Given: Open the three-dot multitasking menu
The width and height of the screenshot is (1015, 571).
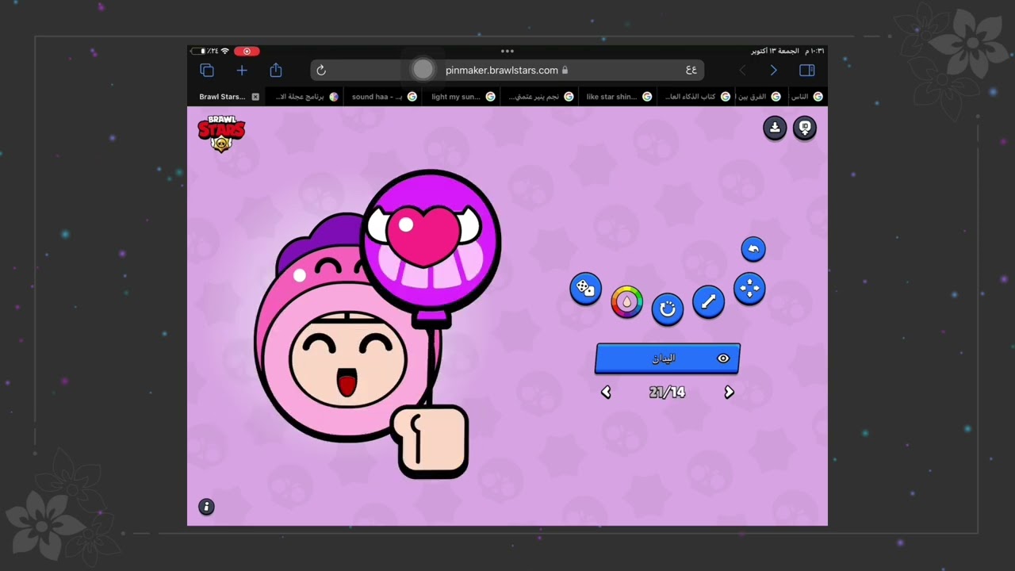Looking at the screenshot, I should [507, 52].
